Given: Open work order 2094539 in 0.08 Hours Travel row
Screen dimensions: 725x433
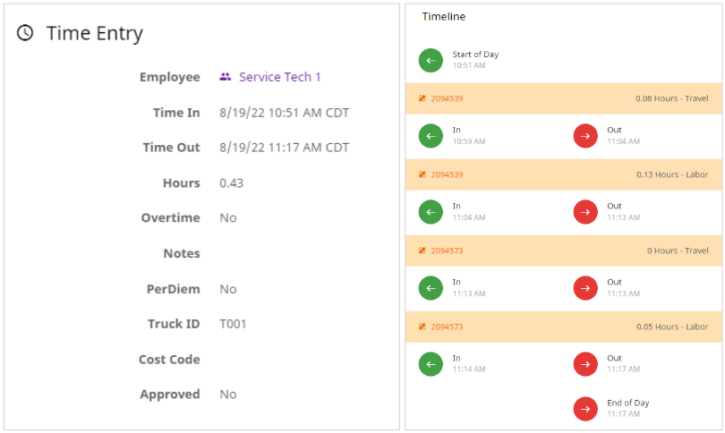Looking at the screenshot, I should pyautogui.click(x=447, y=98).
